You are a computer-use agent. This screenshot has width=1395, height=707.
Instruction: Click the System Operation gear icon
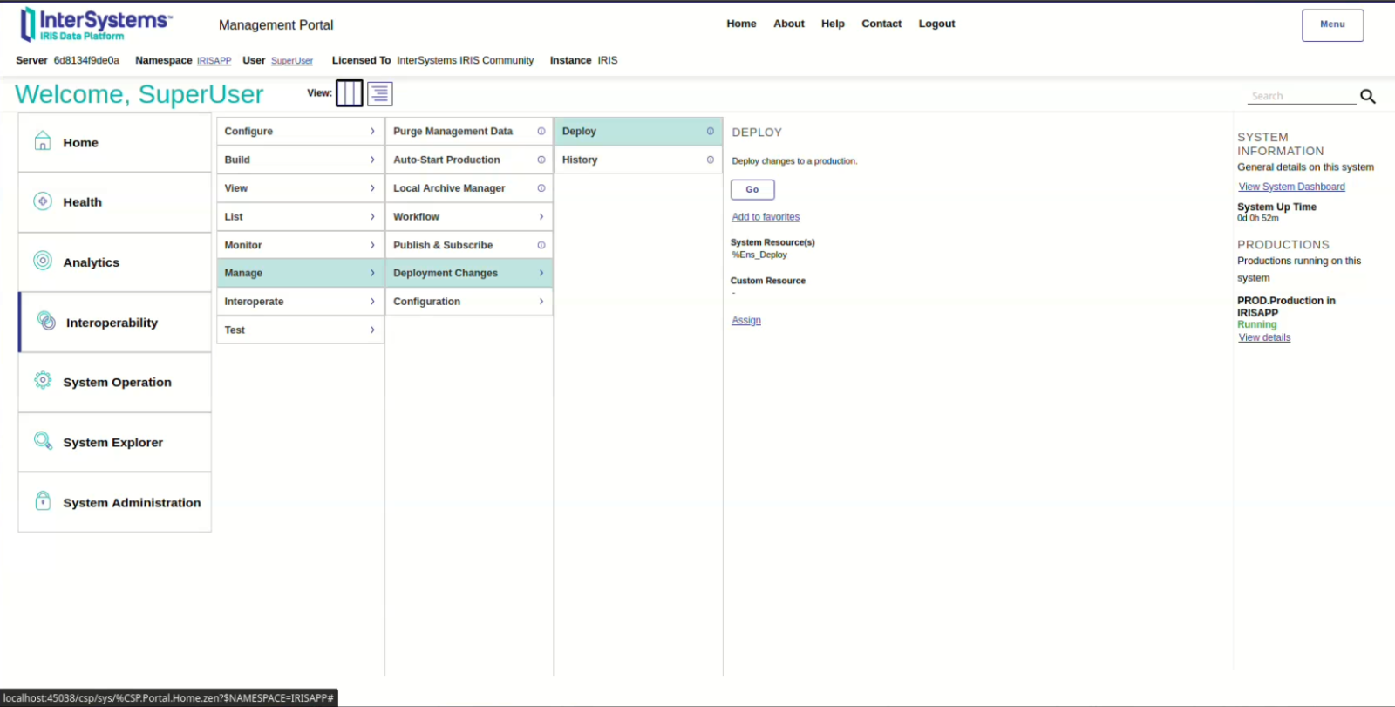pyautogui.click(x=43, y=381)
